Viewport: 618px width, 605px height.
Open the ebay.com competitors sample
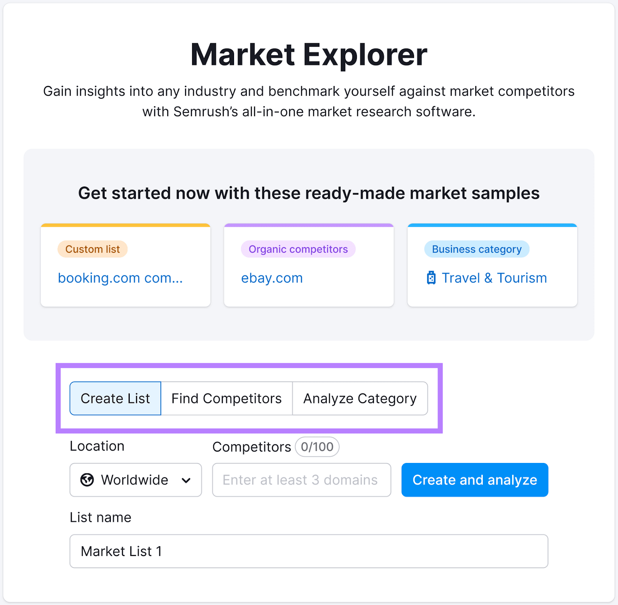pos(272,278)
